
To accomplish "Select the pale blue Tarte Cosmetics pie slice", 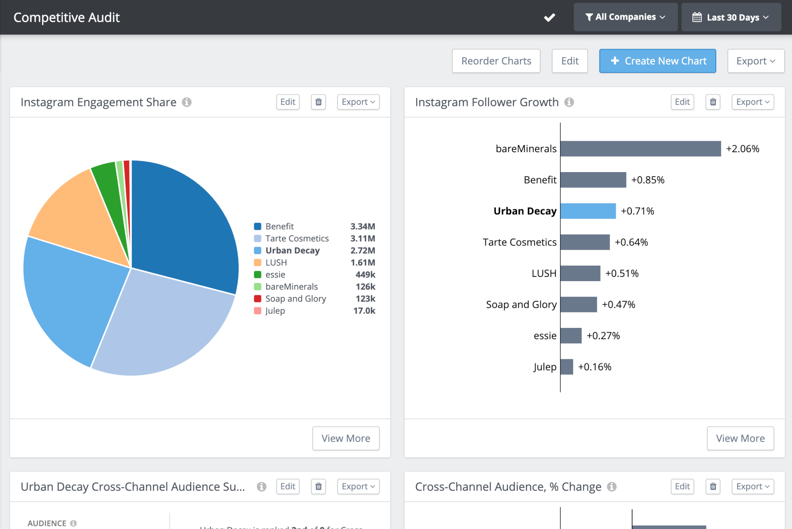I will pos(166,325).
